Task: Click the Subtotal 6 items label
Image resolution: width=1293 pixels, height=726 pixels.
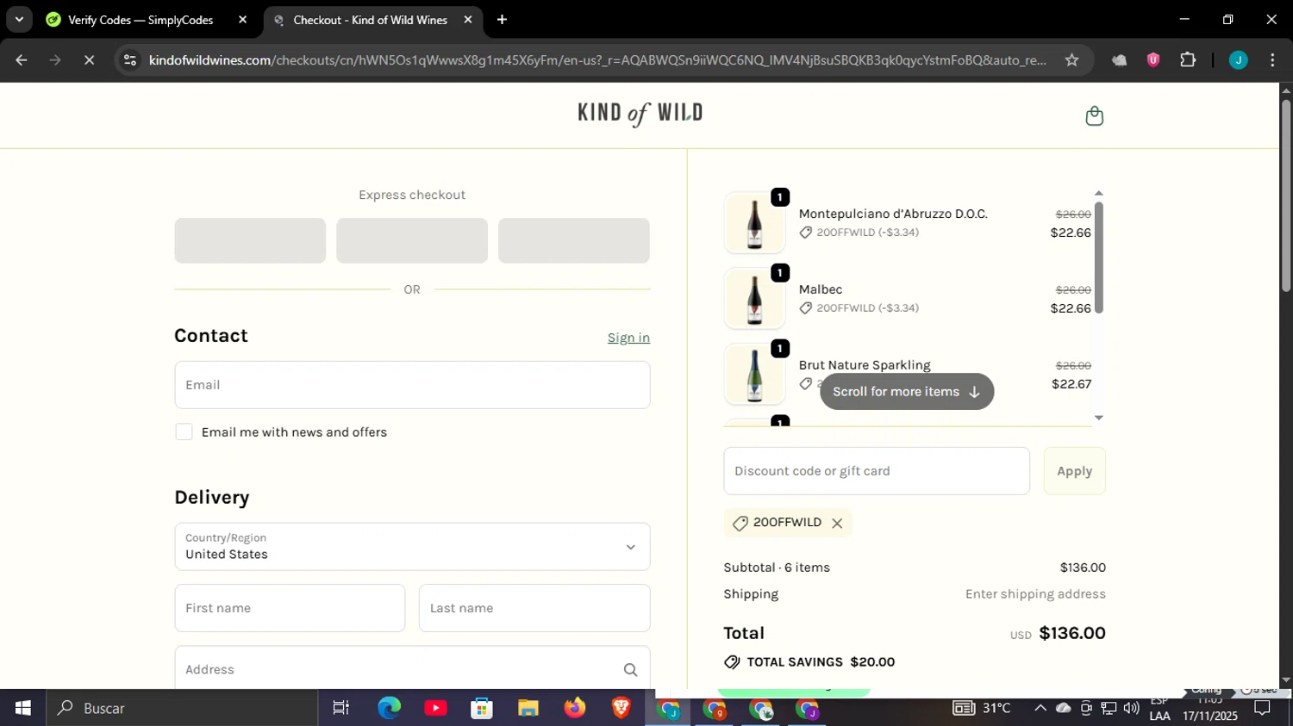Action: tap(777, 568)
